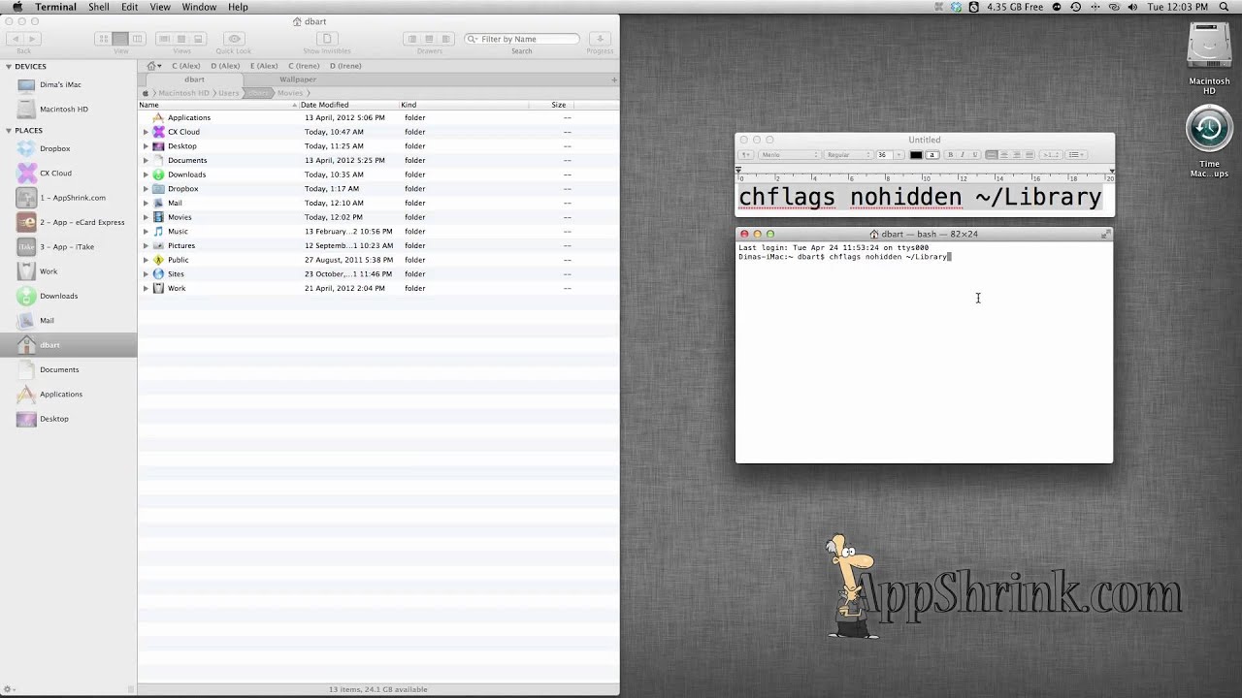Set right text alignment in TextEdit
Viewport: 1242px width, 698px height.
(x=1017, y=155)
